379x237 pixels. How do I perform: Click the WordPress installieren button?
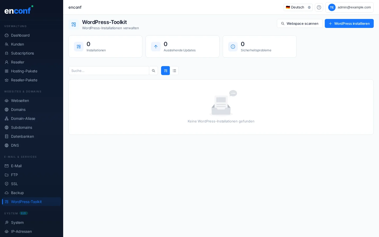(349, 23)
